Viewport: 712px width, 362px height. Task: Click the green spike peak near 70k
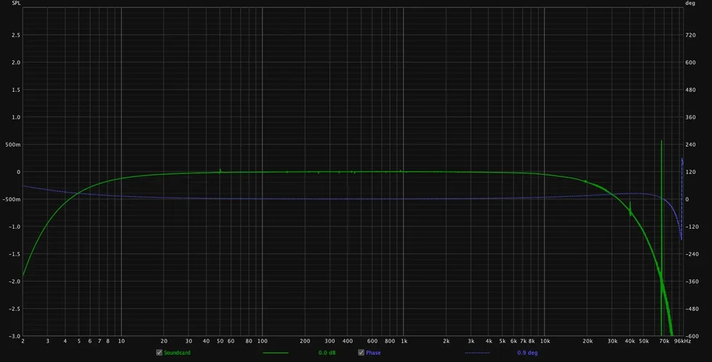(661, 141)
